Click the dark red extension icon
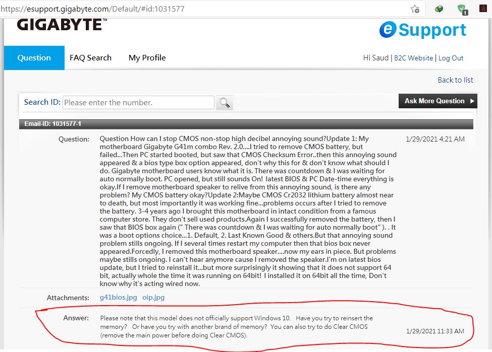Viewport: 492px width, 352px height. 483,9
